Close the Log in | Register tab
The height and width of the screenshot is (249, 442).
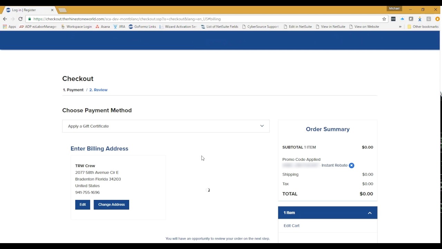coord(52,10)
